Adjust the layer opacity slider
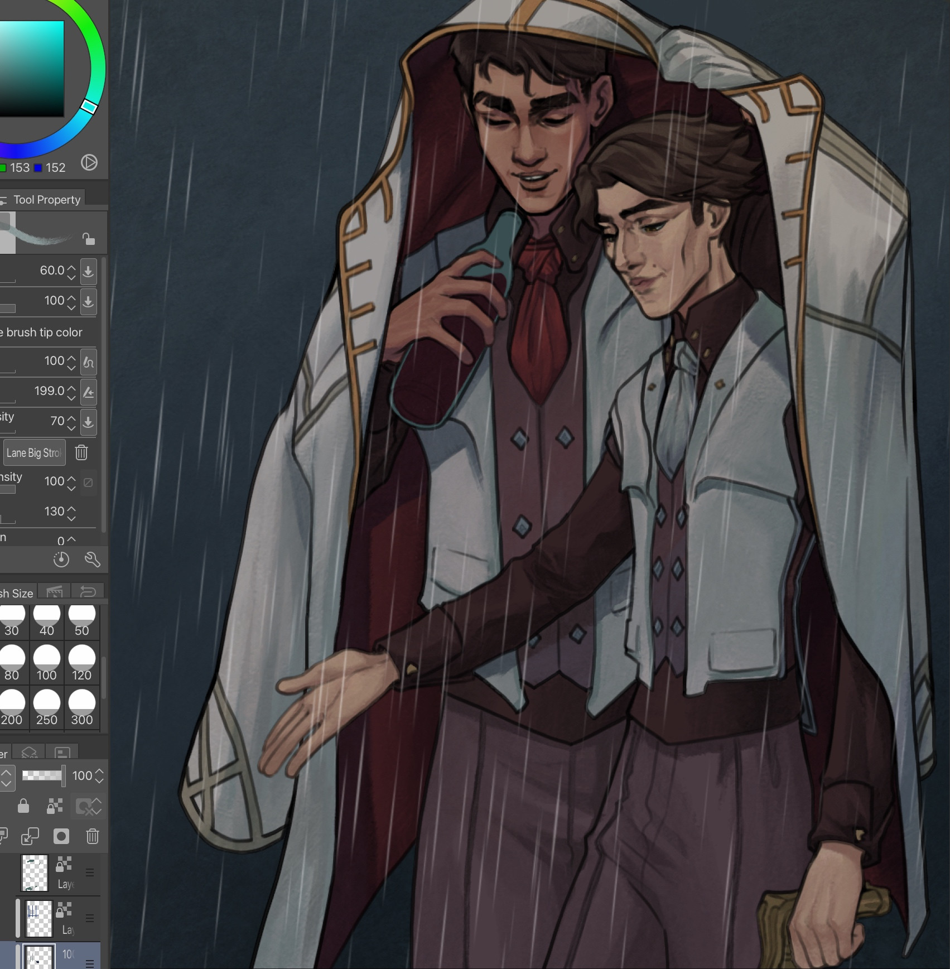This screenshot has width=950, height=969. point(44,775)
